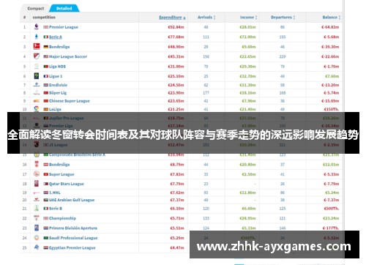
Task: Click the UAE Arabian Gulf League logo
Action: (37, 200)
